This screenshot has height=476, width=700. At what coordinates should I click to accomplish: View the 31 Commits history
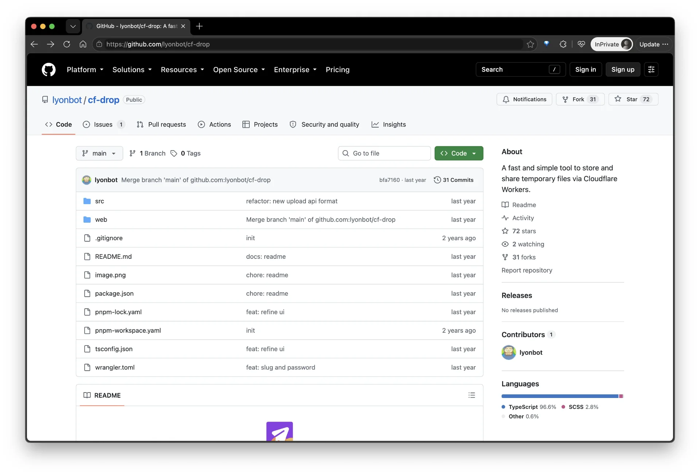pos(454,180)
